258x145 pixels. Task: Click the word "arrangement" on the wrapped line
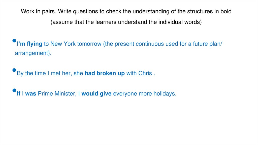[x=32, y=54]
